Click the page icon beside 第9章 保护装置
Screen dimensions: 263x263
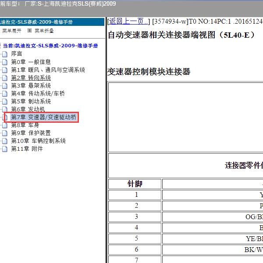[5, 133]
